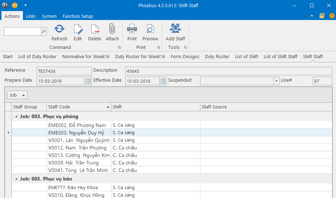Image resolution: width=336 pixels, height=198 pixels.
Task: Select row V0013. Cường Nguyễn Kim
Action: (x=172, y=155)
